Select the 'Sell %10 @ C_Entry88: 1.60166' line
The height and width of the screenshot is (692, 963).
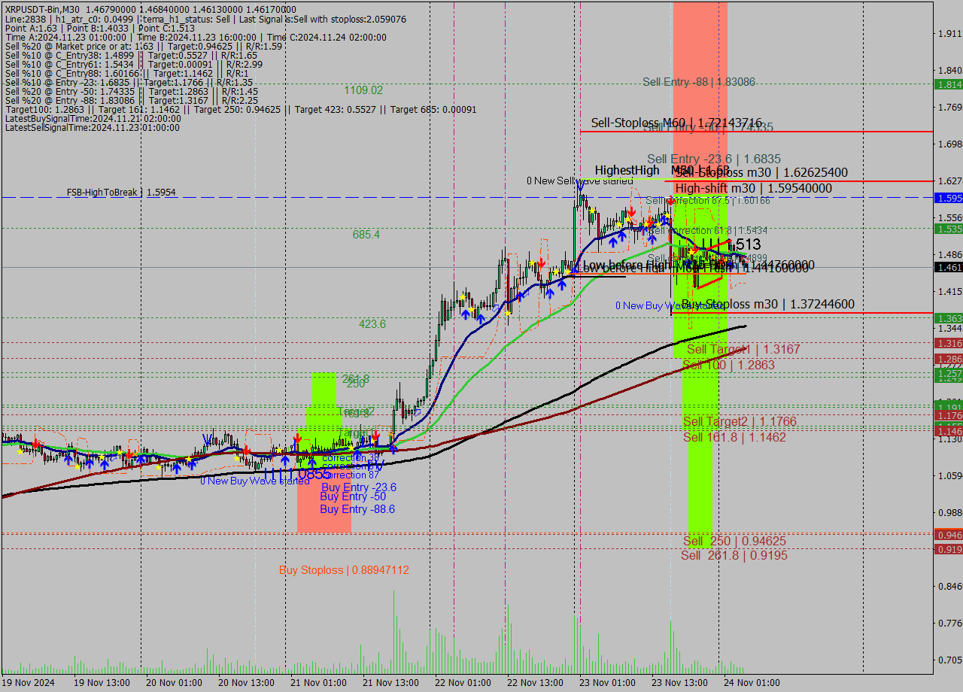click(x=126, y=73)
